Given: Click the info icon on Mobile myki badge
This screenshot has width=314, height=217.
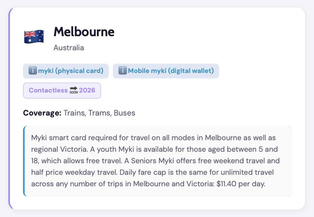Looking at the screenshot, I should 122,71.
